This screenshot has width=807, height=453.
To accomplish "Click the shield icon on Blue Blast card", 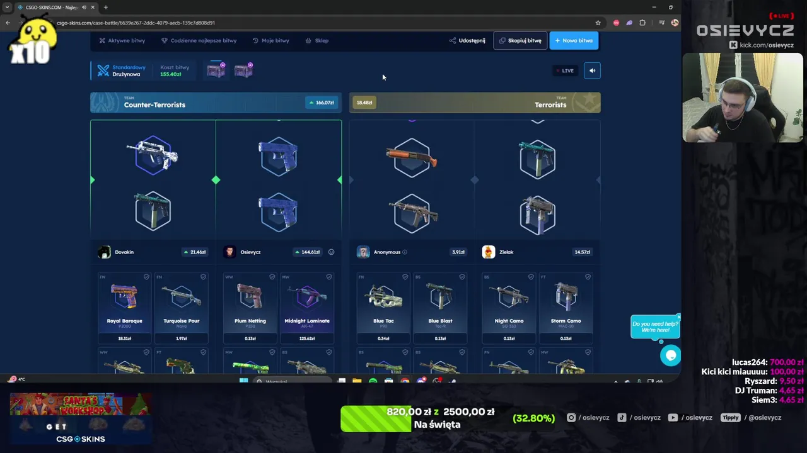I will [462, 277].
